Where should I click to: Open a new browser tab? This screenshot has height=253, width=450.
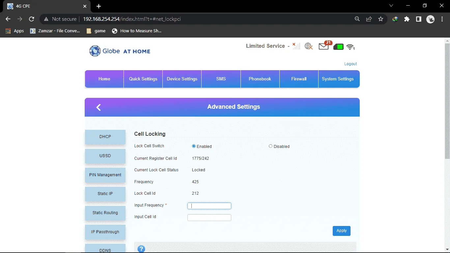click(x=98, y=6)
